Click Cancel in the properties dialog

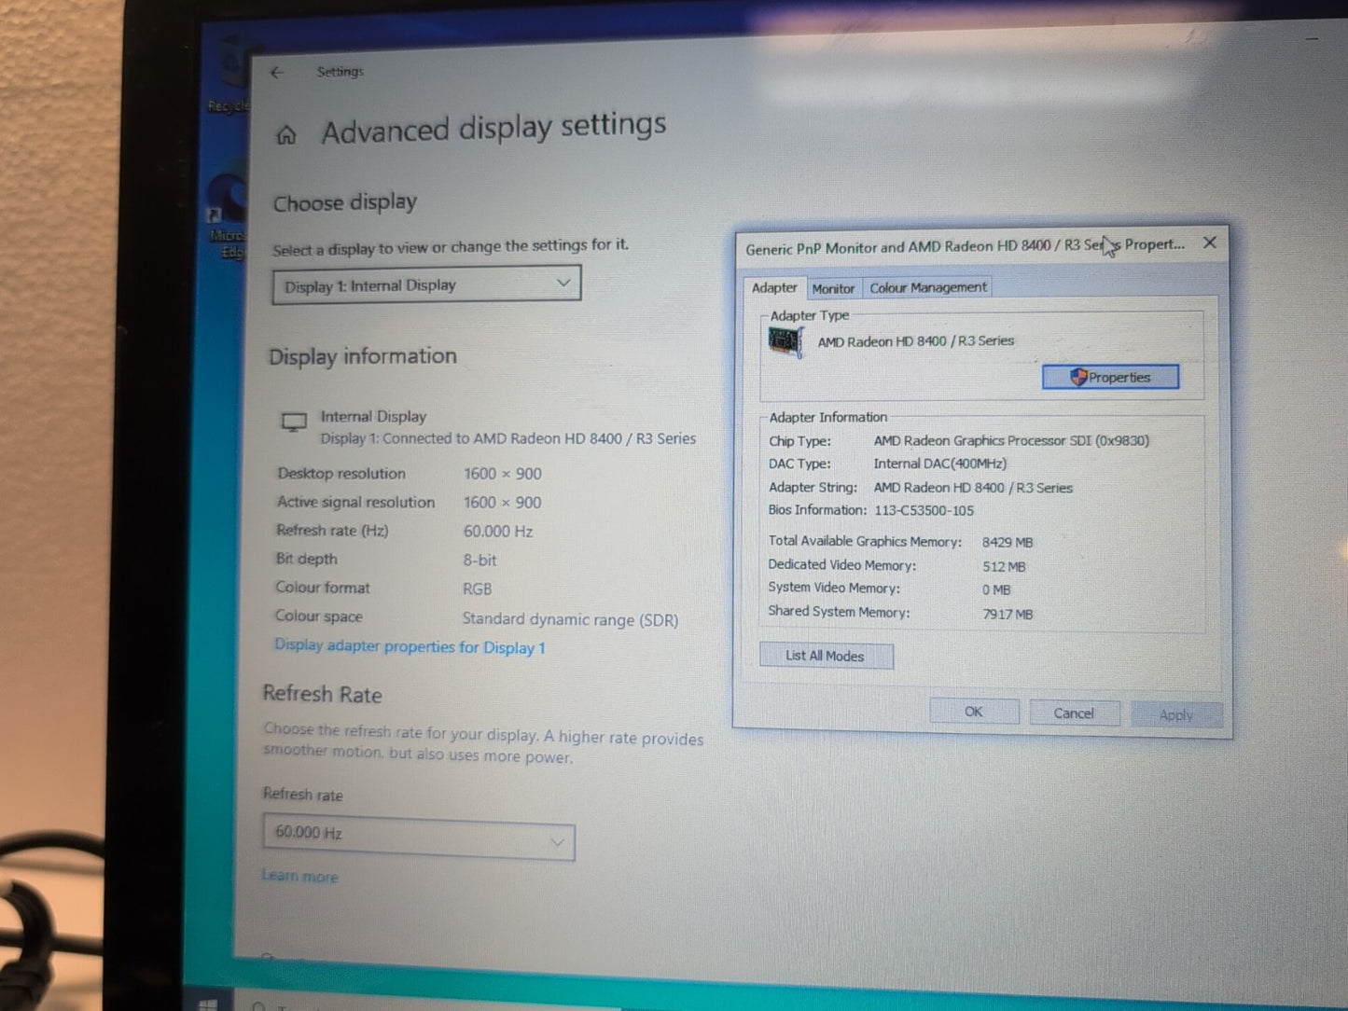tap(1074, 713)
